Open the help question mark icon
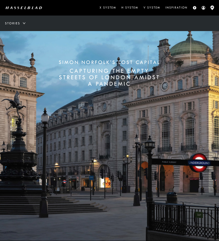 pos(195,8)
